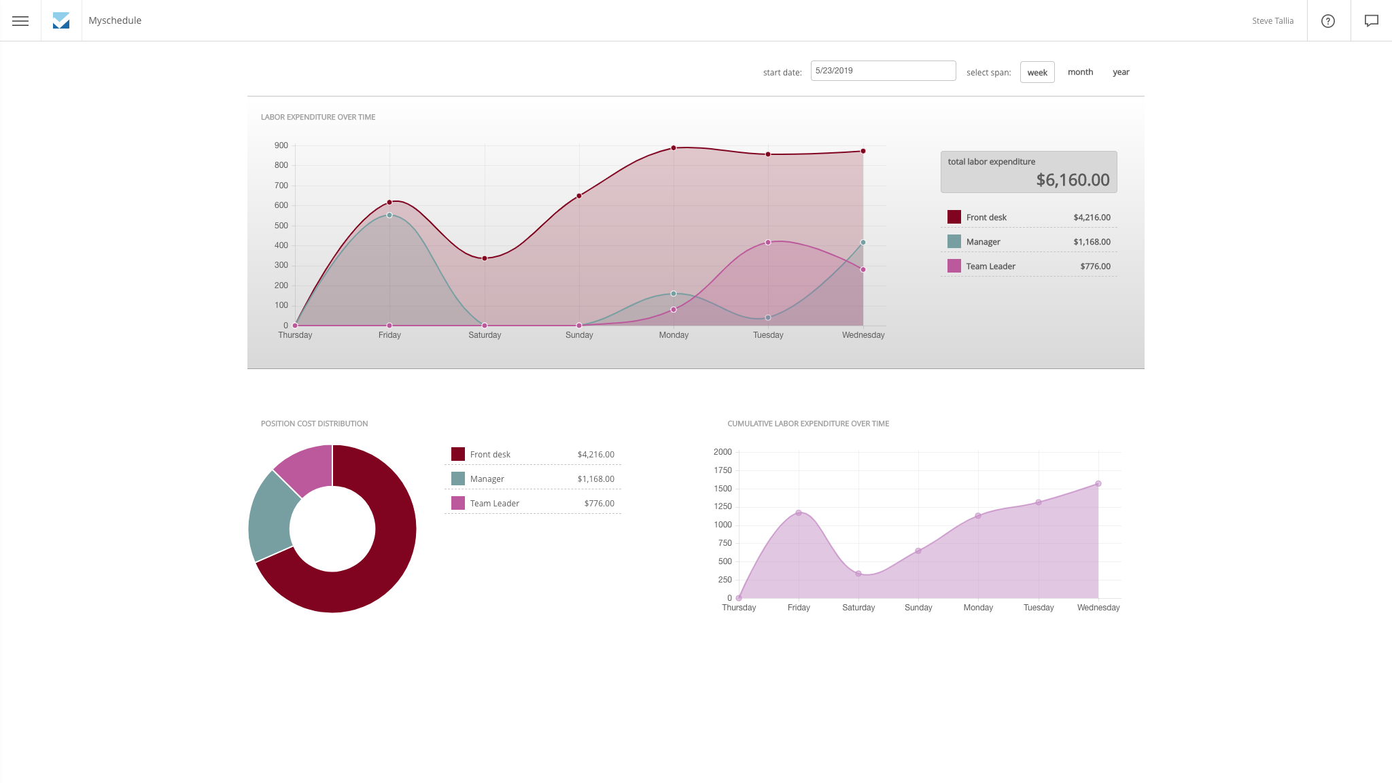The width and height of the screenshot is (1392, 783).
Task: Click Team Leader swatch beside donut chart
Action: click(457, 504)
